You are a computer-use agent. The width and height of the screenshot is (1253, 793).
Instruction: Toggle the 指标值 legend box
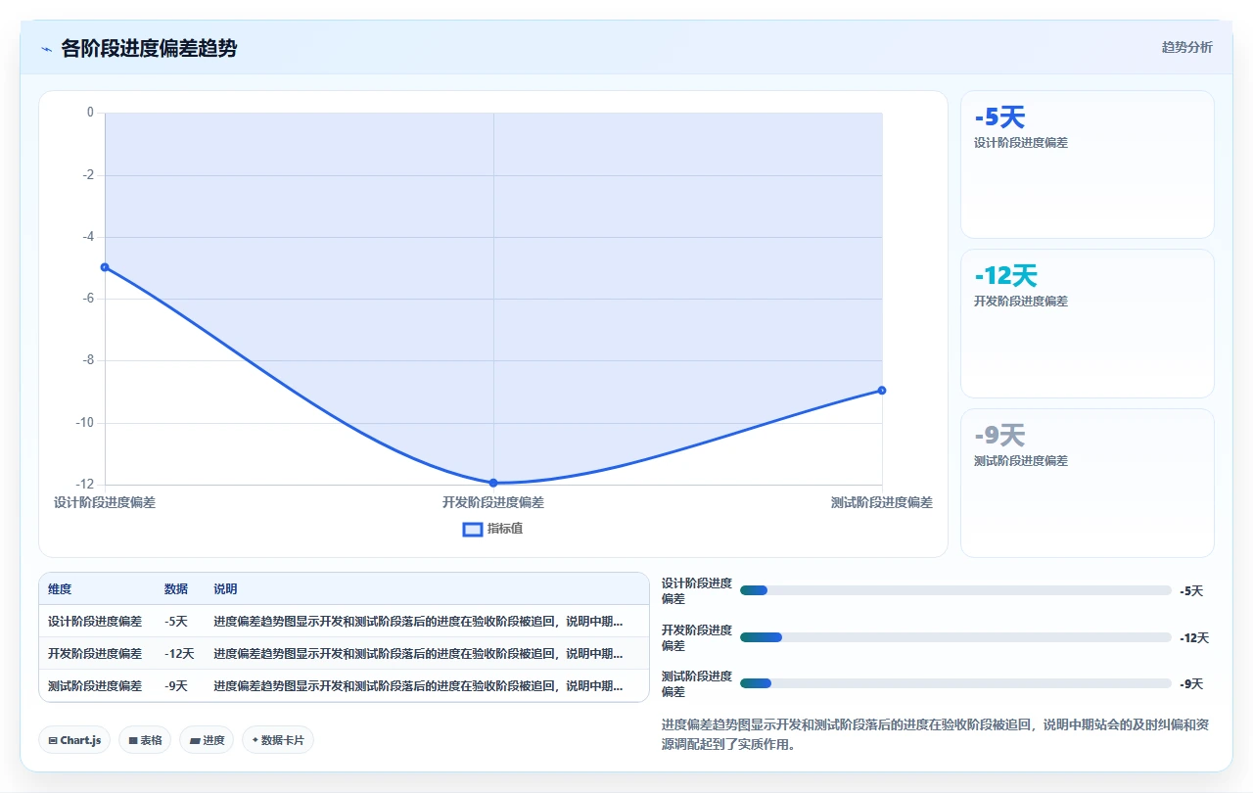[472, 530]
